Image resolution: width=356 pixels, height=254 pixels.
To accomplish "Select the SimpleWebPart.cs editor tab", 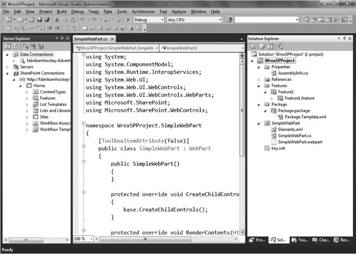I will click(91, 39).
